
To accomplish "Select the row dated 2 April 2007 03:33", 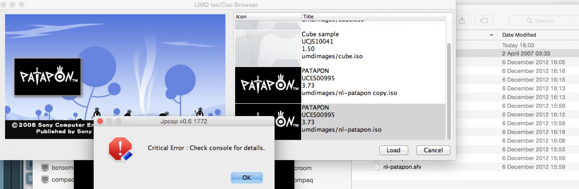I will click(518, 54).
